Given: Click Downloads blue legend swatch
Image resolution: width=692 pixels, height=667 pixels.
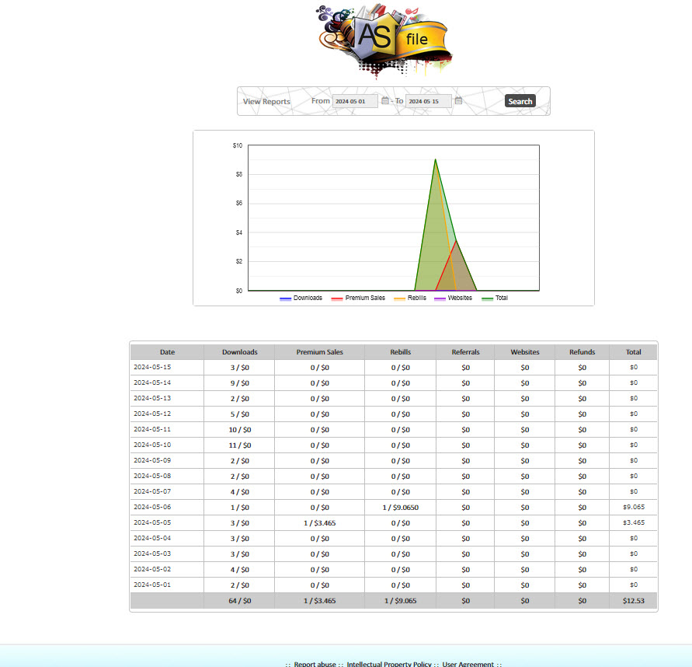Looking at the screenshot, I should [x=285, y=299].
